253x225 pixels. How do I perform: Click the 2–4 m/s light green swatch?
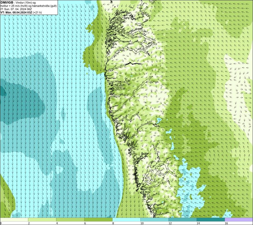pos(42,220)
